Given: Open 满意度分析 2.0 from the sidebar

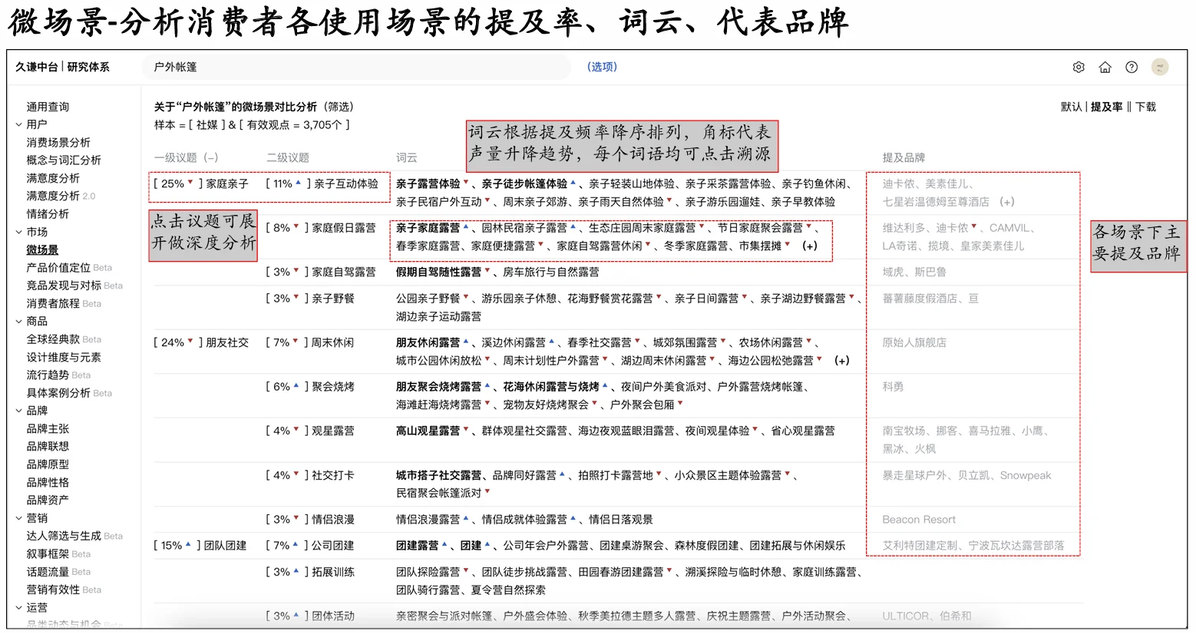Looking at the screenshot, I should point(59,195).
